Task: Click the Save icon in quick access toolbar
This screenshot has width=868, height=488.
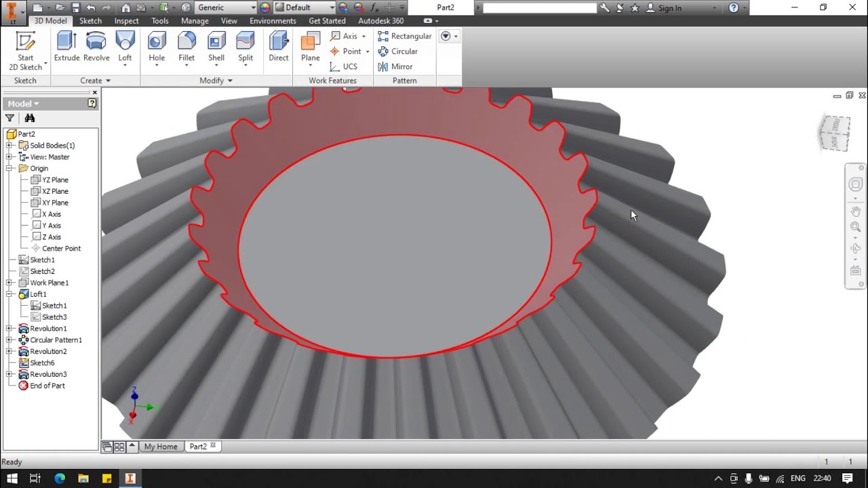Action: point(75,7)
